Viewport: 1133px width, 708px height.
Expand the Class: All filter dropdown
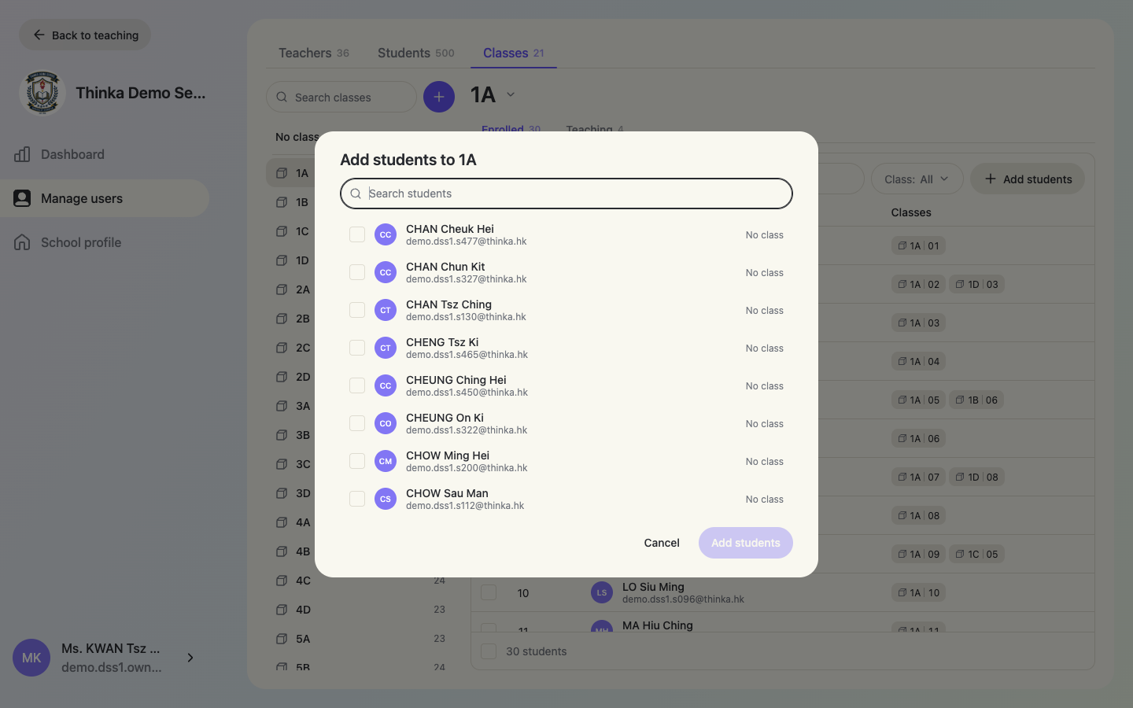tap(917, 179)
